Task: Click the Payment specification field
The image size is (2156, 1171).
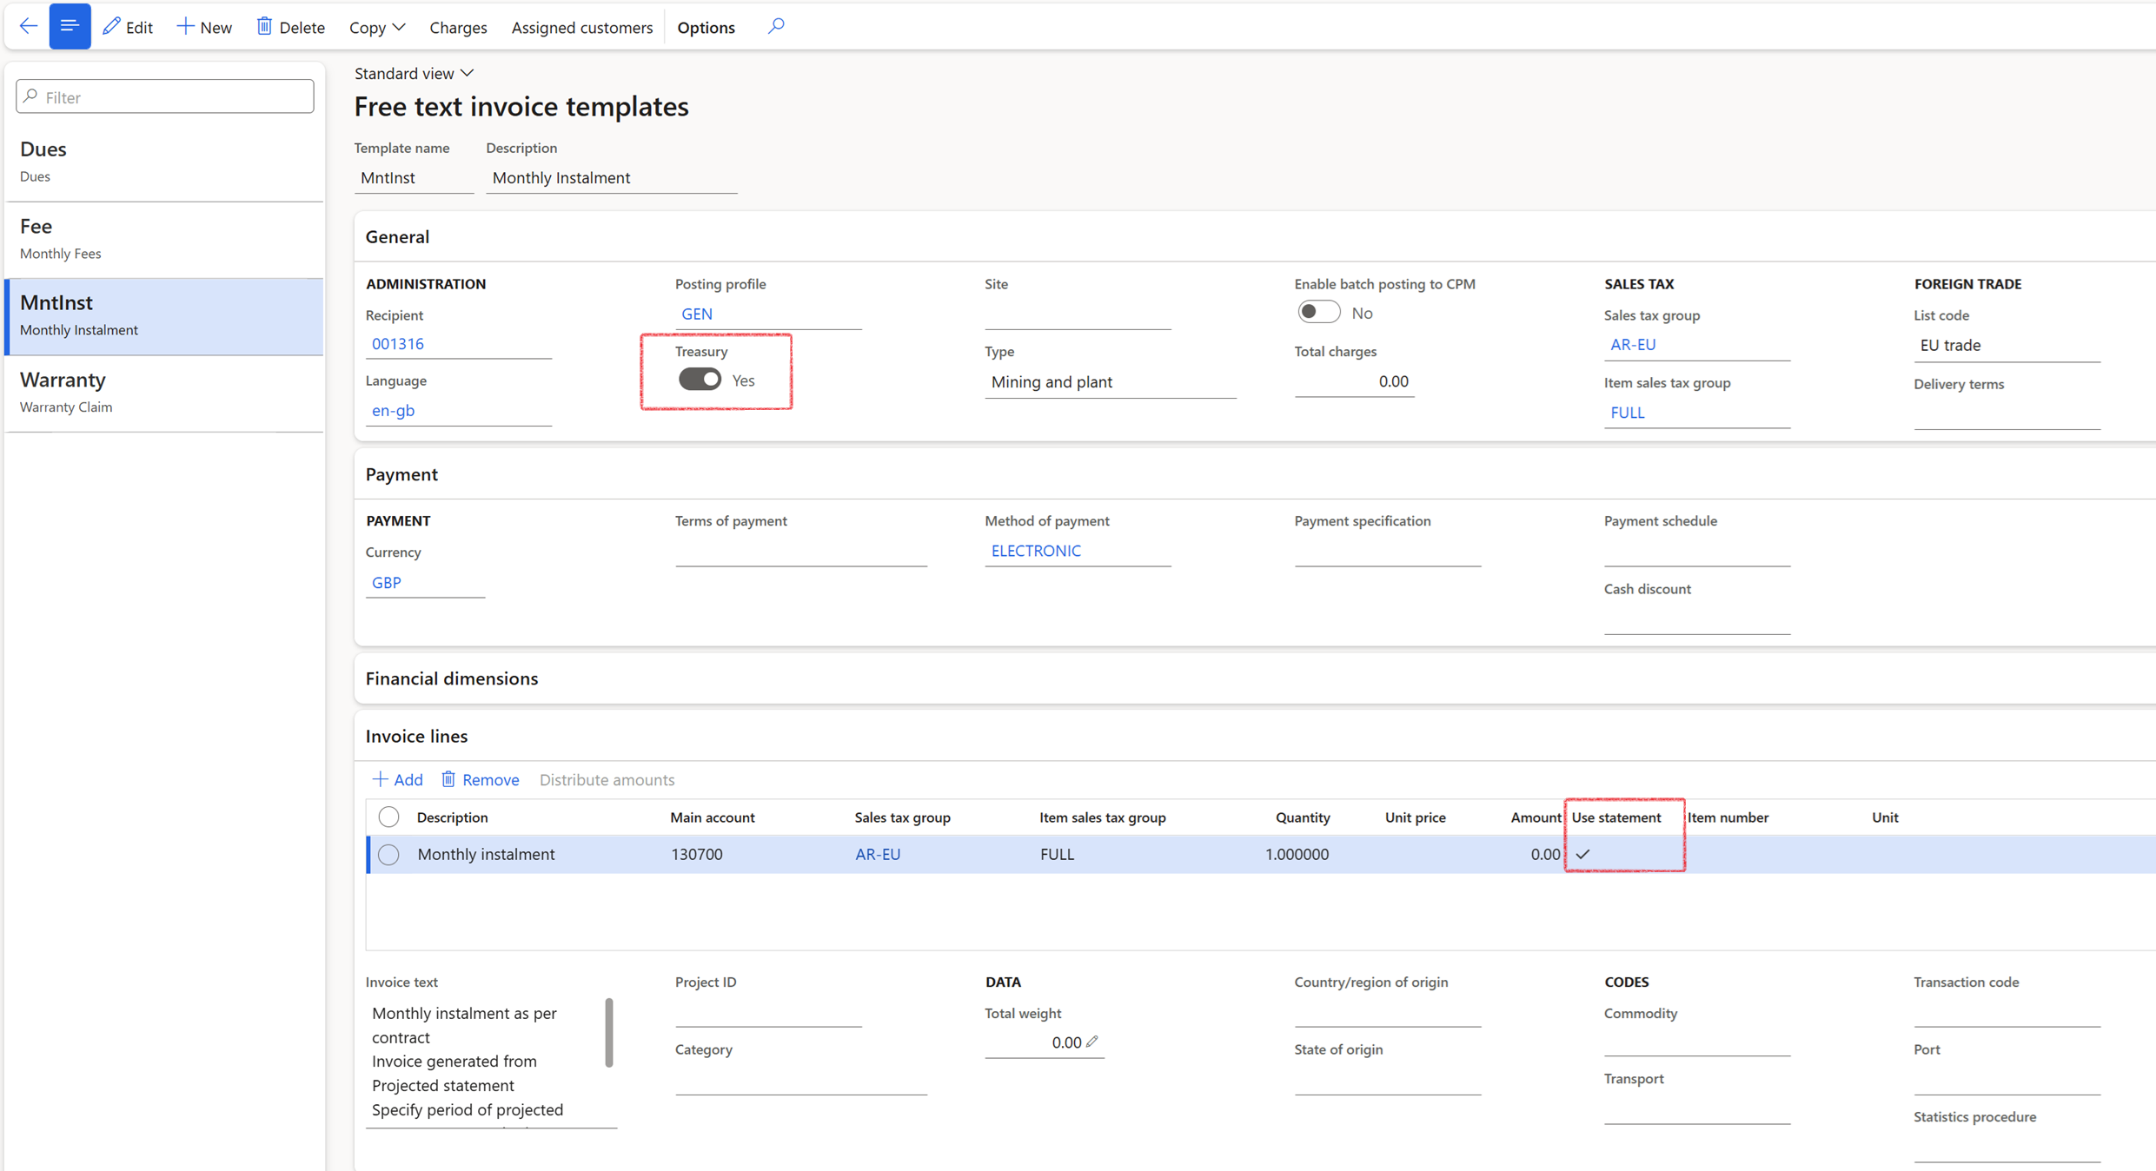Action: coord(1388,551)
